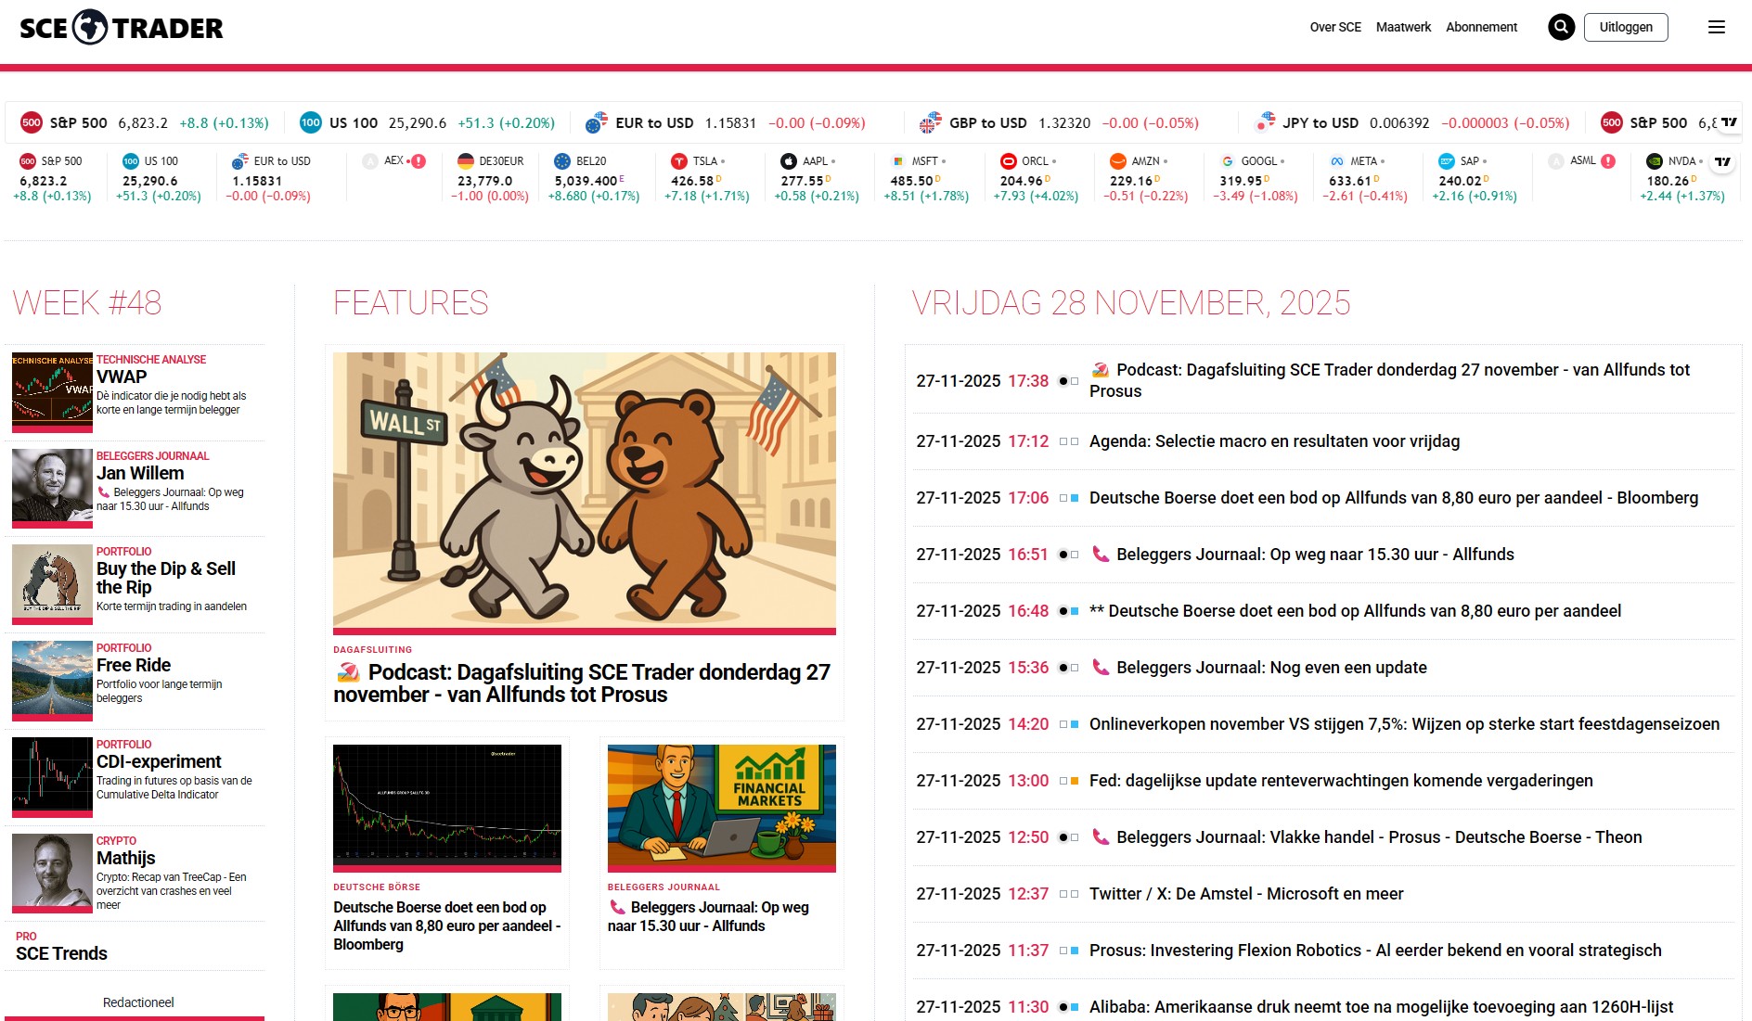Open the VWAP technische analyse item
This screenshot has height=1021, width=1752.
(122, 377)
